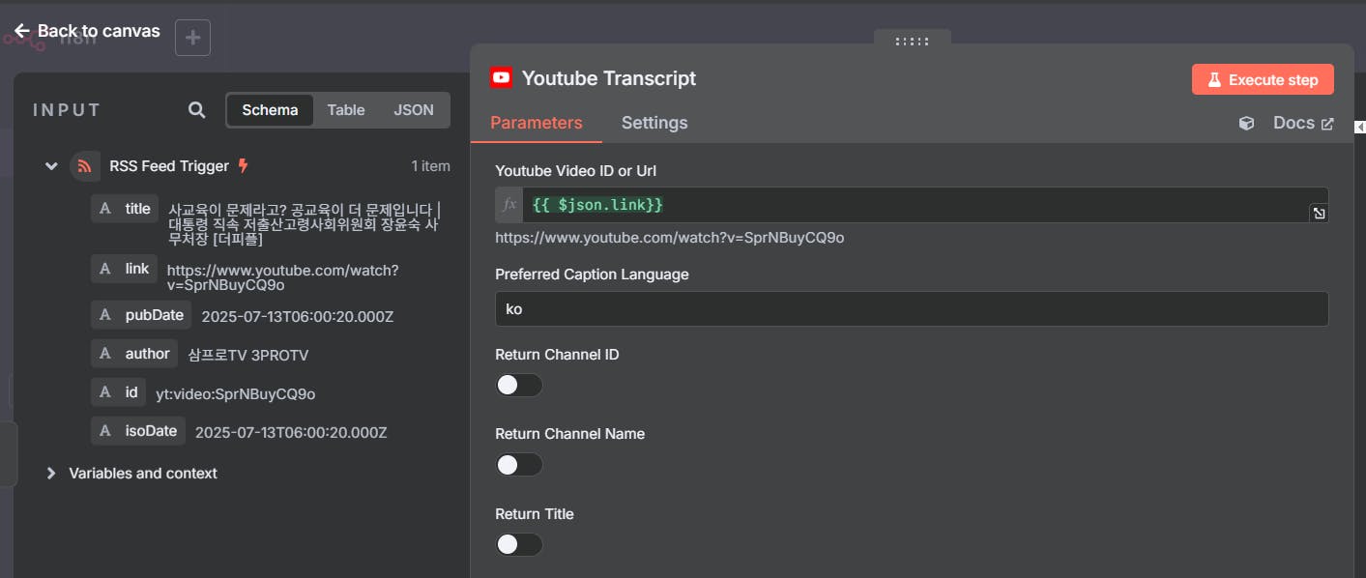Switch input view to Schema
This screenshot has height=578, width=1366.
[x=270, y=110]
